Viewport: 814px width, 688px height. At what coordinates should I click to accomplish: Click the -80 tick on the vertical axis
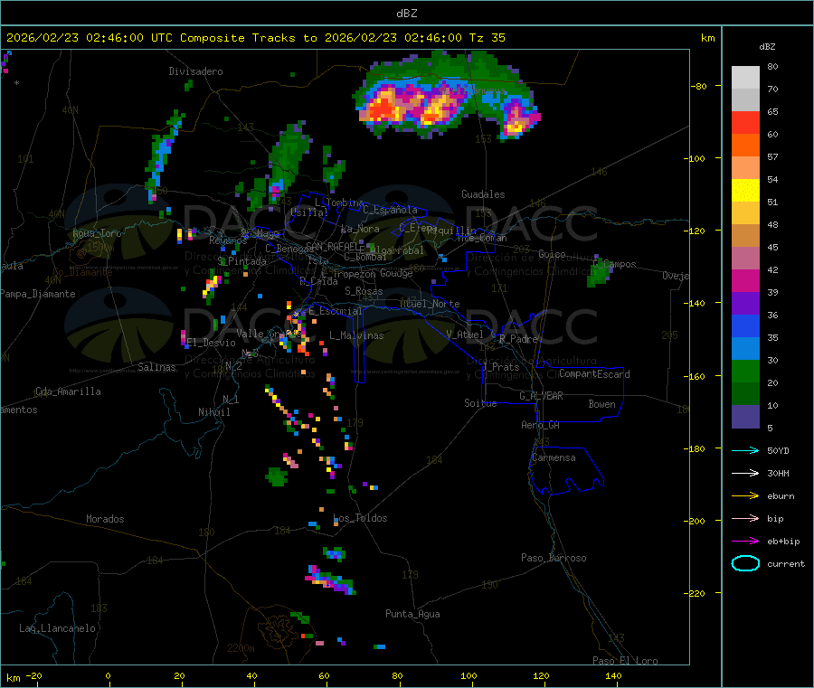pos(698,86)
